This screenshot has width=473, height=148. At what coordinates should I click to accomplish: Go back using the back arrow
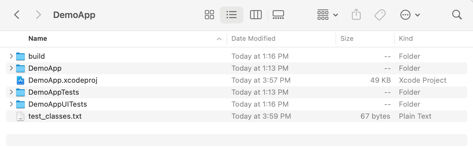pyautogui.click(x=17, y=15)
